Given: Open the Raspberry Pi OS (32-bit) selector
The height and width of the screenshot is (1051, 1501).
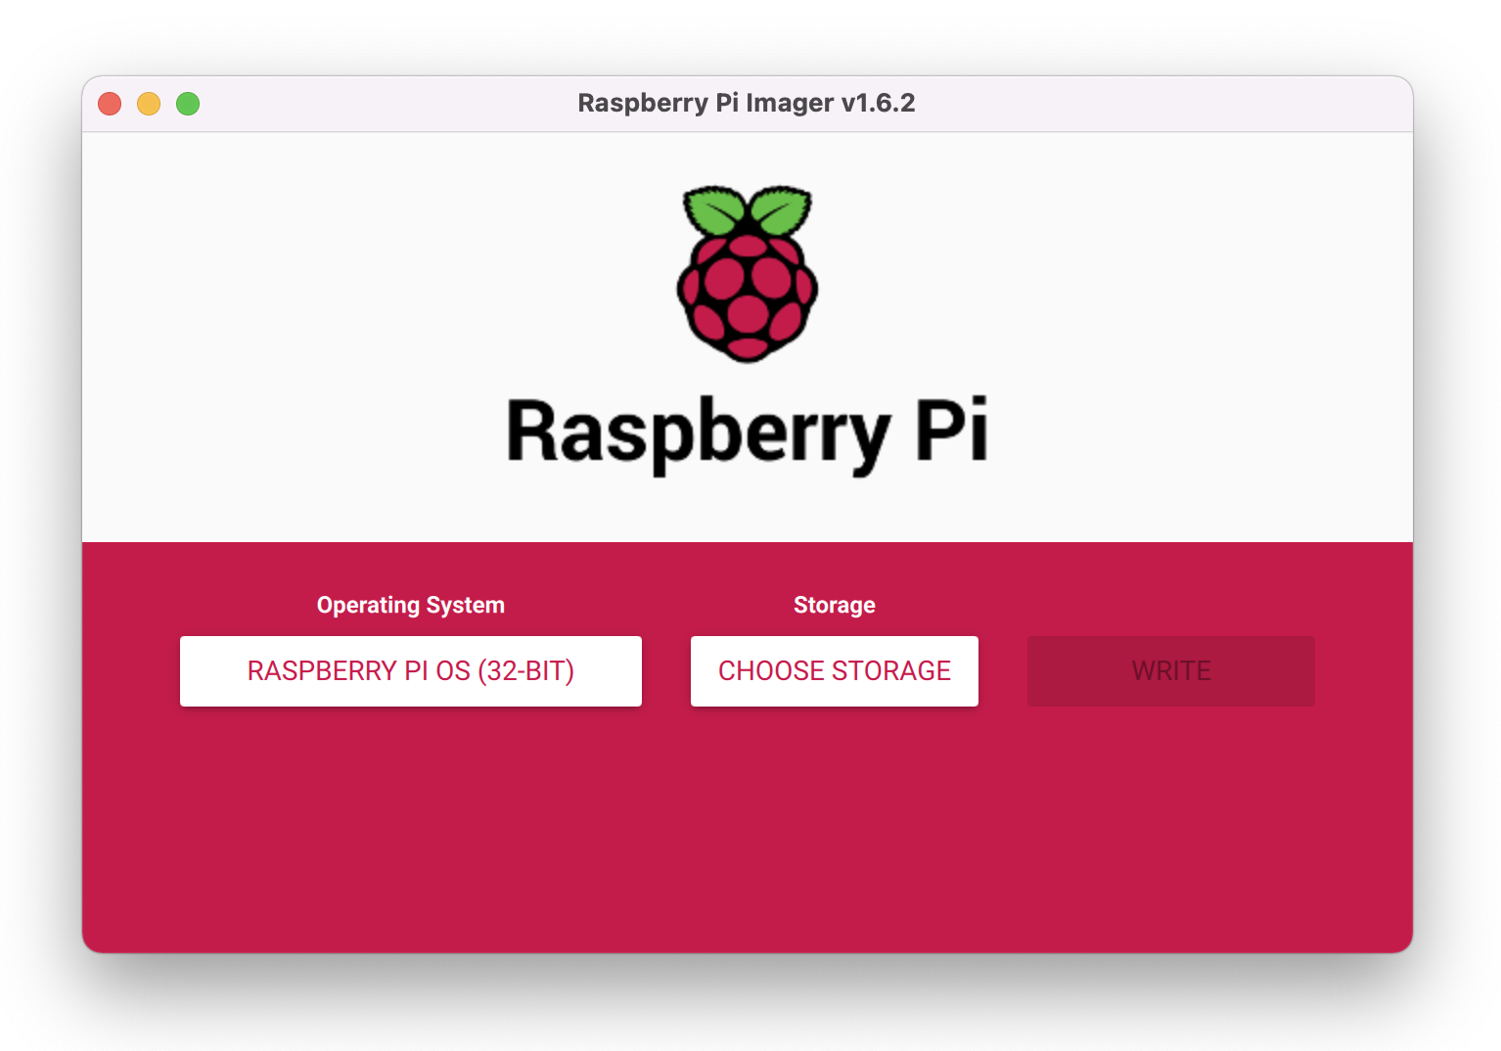Looking at the screenshot, I should click(x=410, y=670).
